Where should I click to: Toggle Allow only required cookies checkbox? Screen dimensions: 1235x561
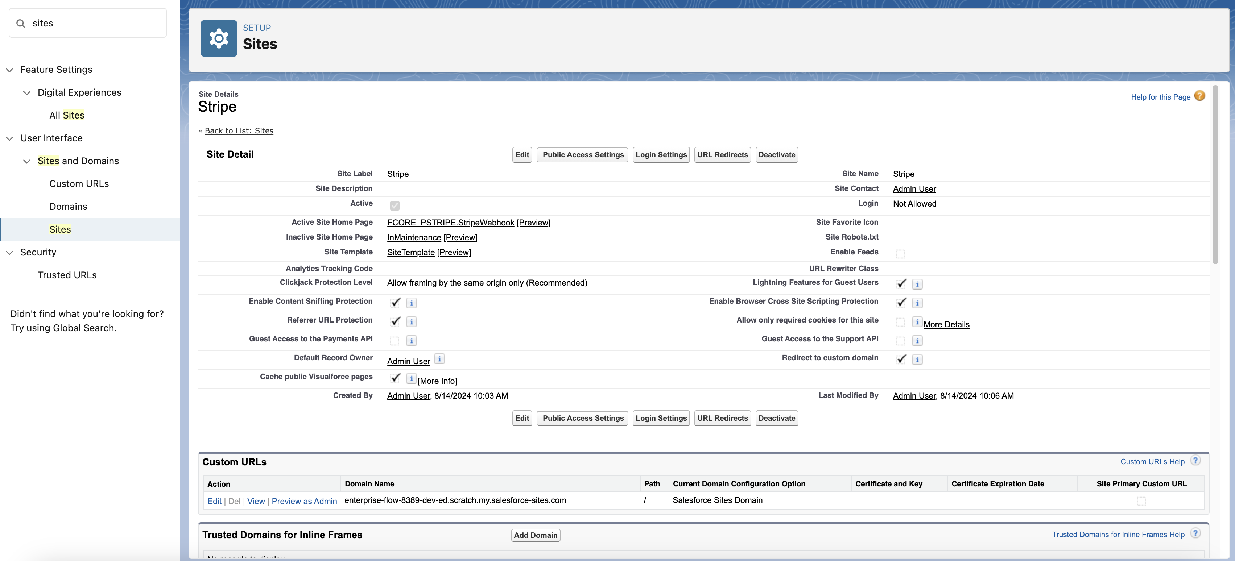click(x=900, y=323)
